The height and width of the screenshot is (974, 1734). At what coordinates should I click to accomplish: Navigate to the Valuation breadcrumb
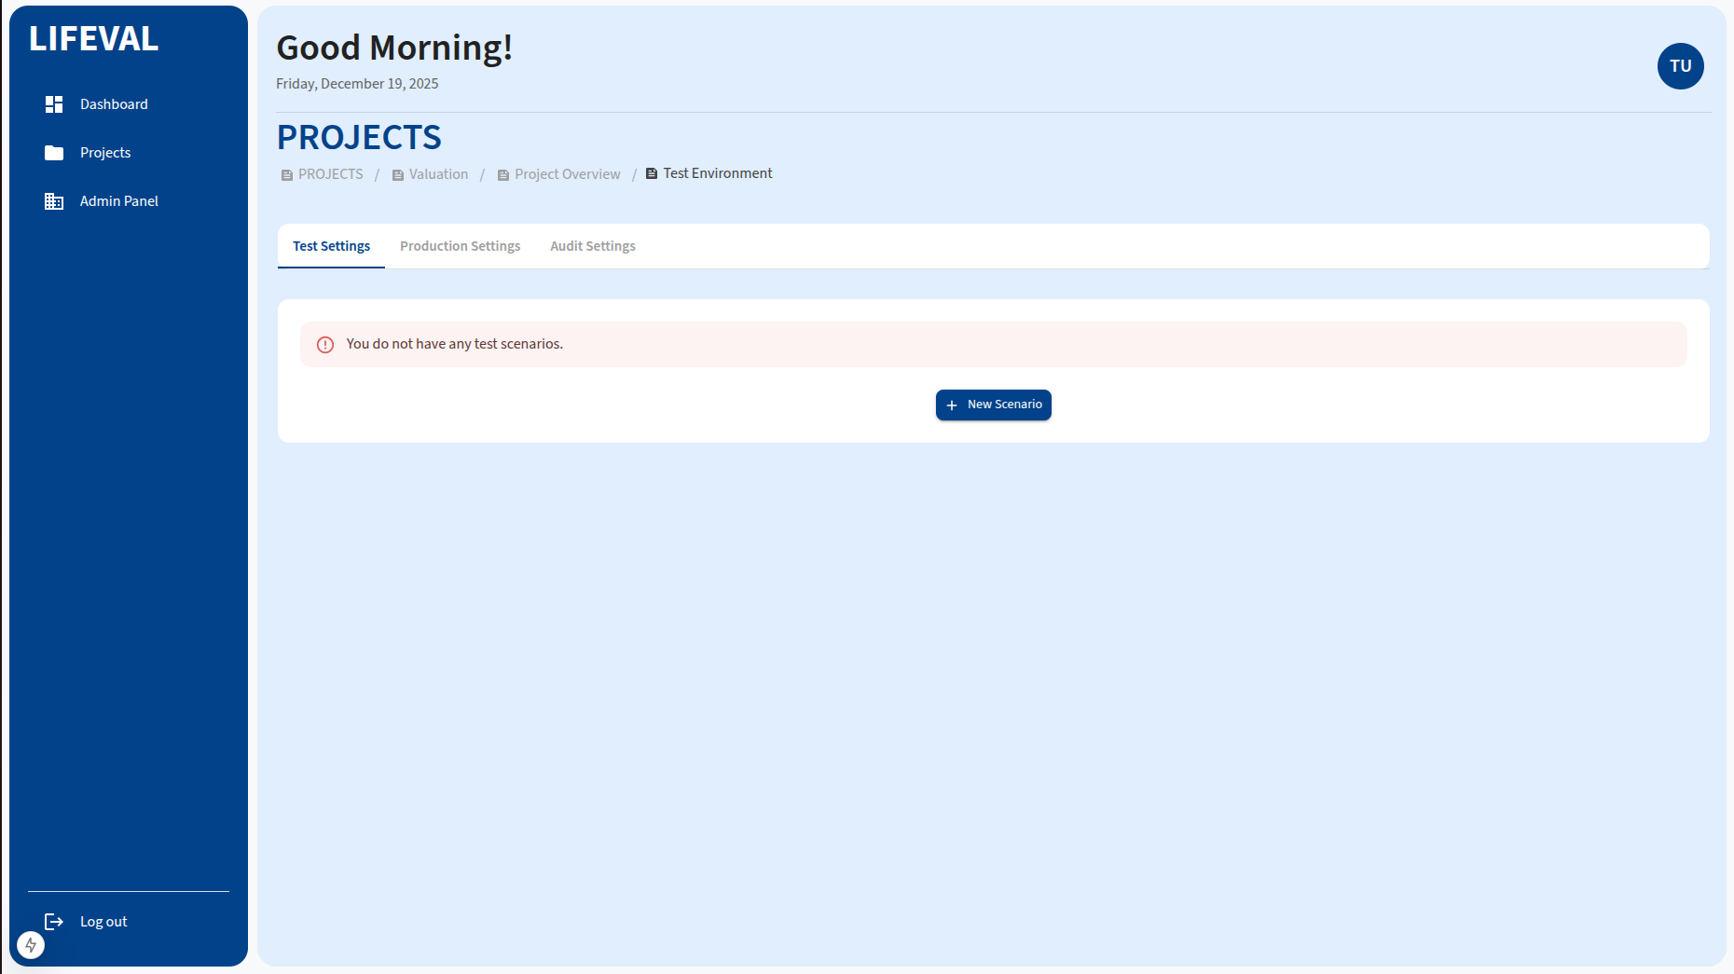pos(438,174)
